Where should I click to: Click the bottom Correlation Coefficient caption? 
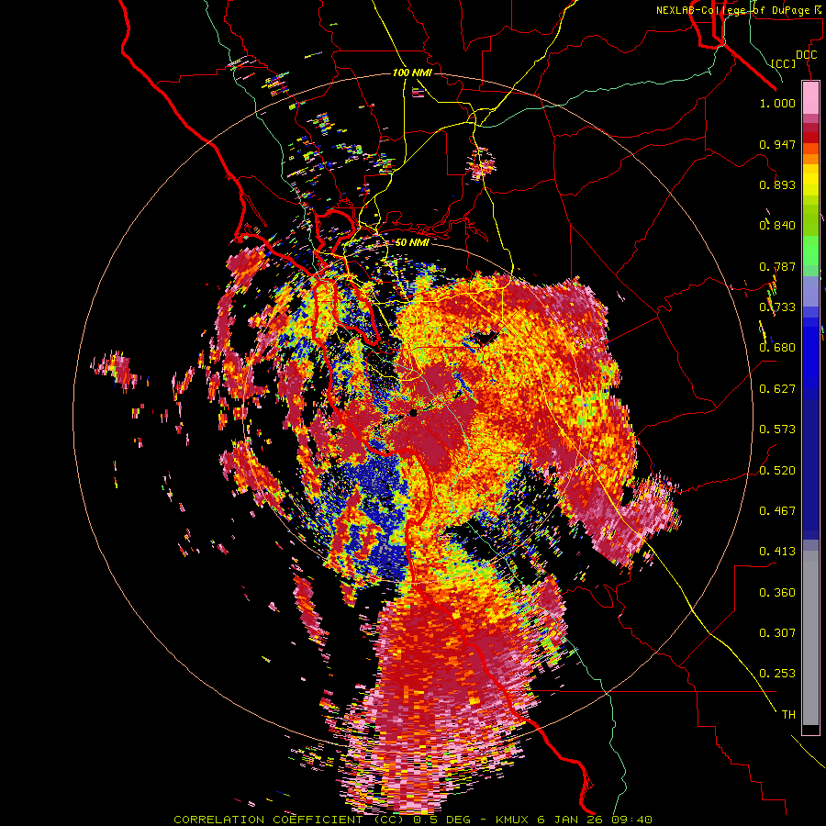tap(412, 820)
